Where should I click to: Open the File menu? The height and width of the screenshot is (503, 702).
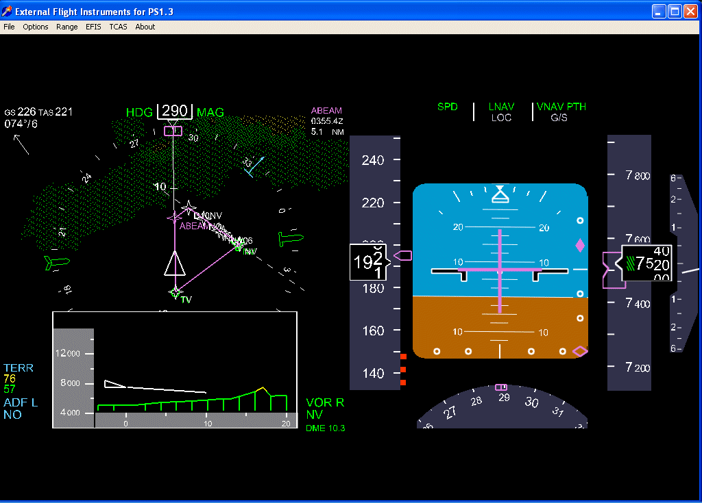coord(9,27)
